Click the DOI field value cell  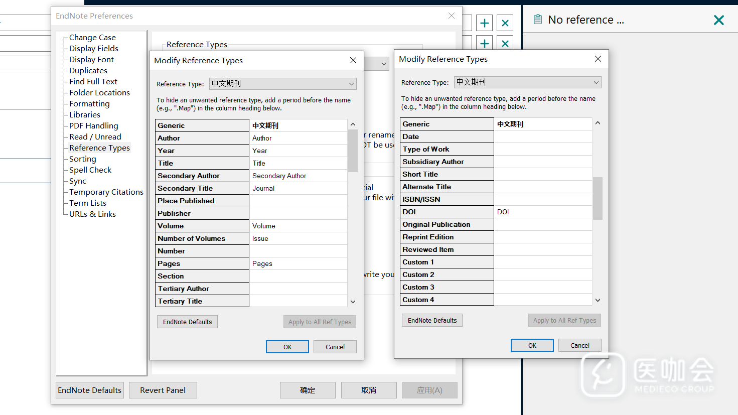tap(543, 212)
